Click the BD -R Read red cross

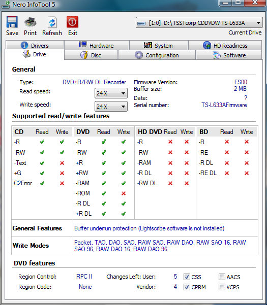tap(227, 142)
